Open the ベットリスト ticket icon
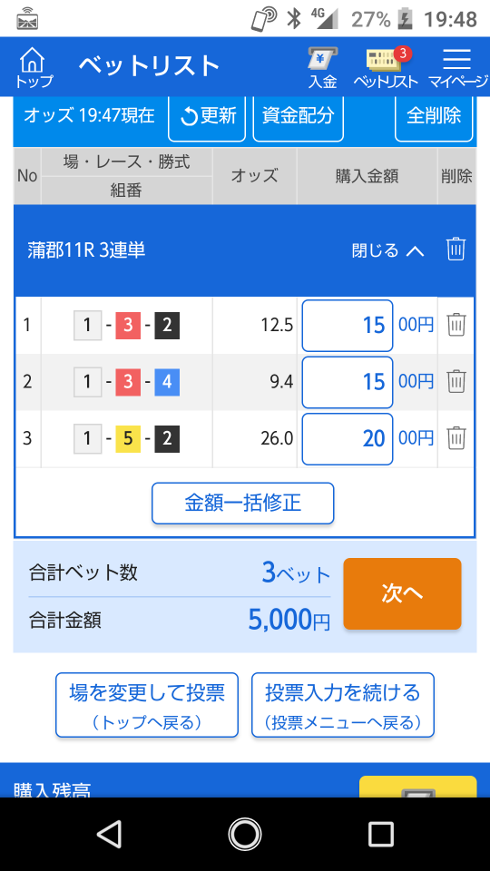This screenshot has height=871, width=490. click(x=387, y=67)
